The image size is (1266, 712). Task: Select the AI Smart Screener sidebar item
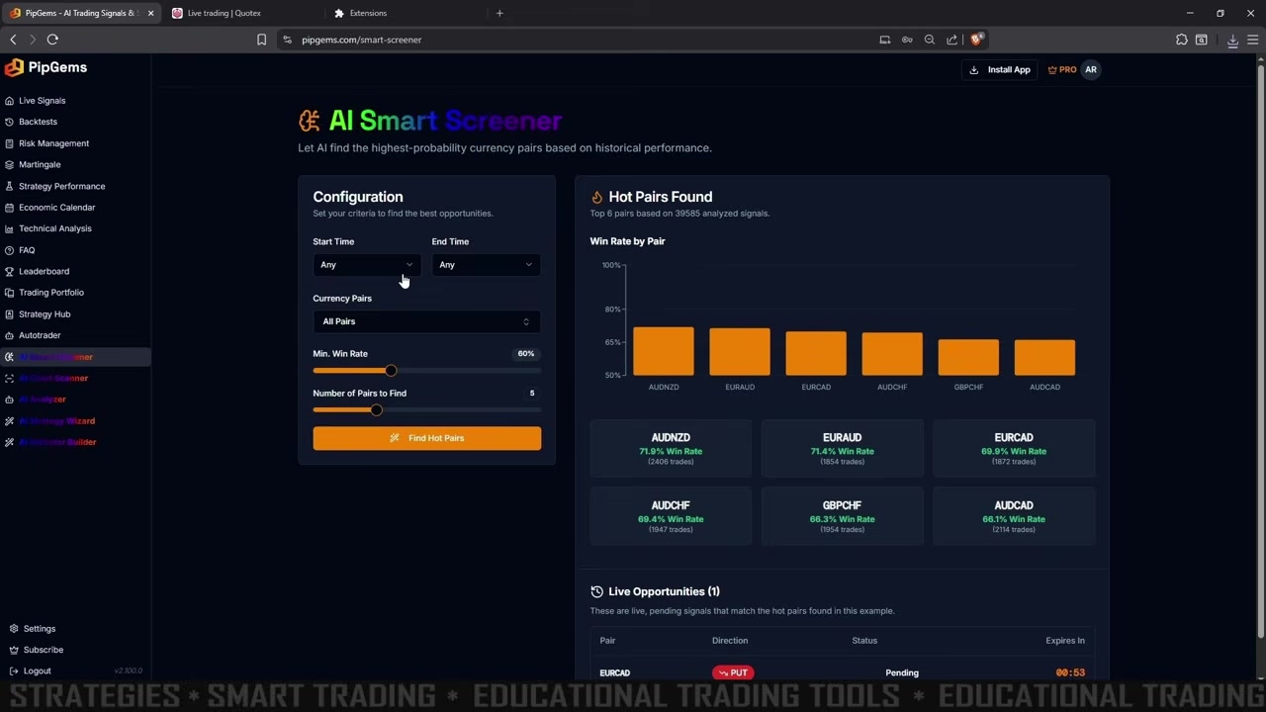coord(75,357)
